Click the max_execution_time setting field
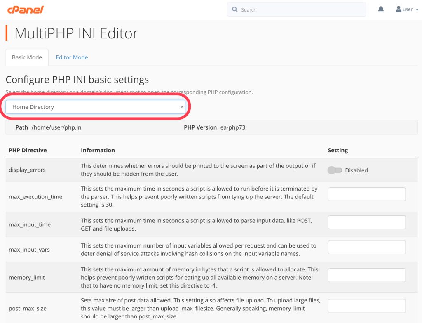This screenshot has width=422, height=323. click(366, 194)
